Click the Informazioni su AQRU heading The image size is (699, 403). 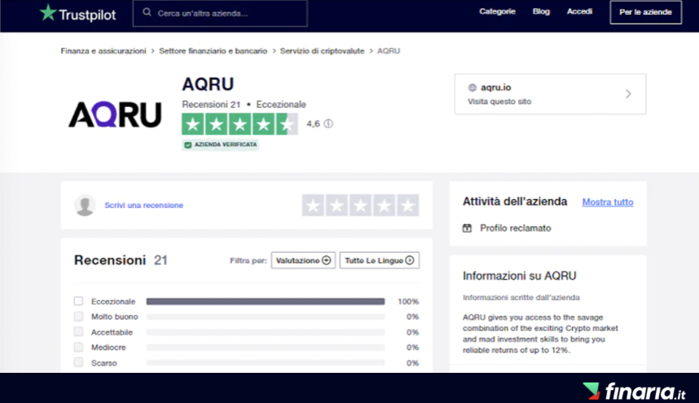(519, 276)
